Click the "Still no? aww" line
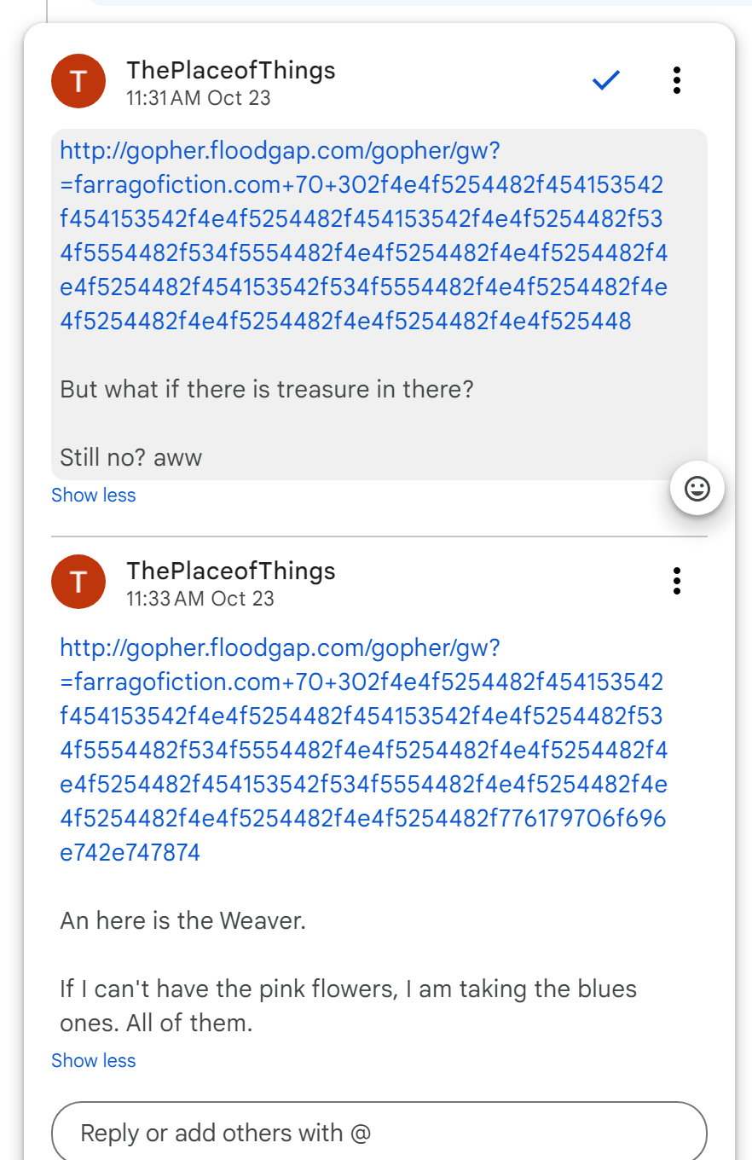The width and height of the screenshot is (752, 1160). point(131,458)
